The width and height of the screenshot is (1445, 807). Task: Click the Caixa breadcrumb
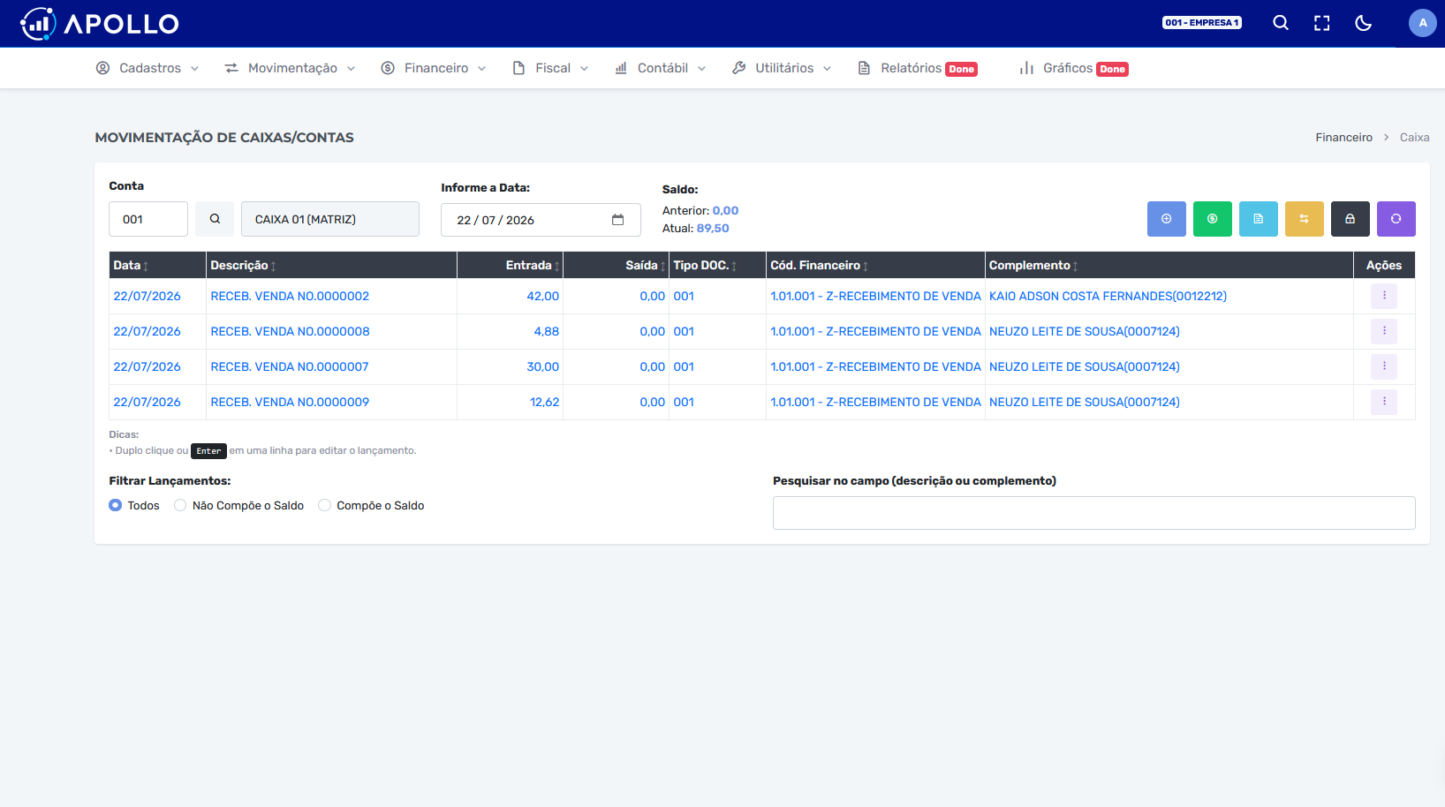[1414, 137]
